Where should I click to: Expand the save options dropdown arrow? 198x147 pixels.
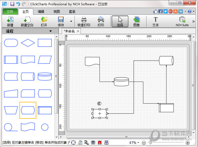[71, 21]
